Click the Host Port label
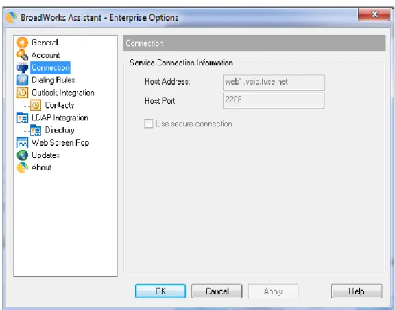395x310 pixels. click(160, 101)
